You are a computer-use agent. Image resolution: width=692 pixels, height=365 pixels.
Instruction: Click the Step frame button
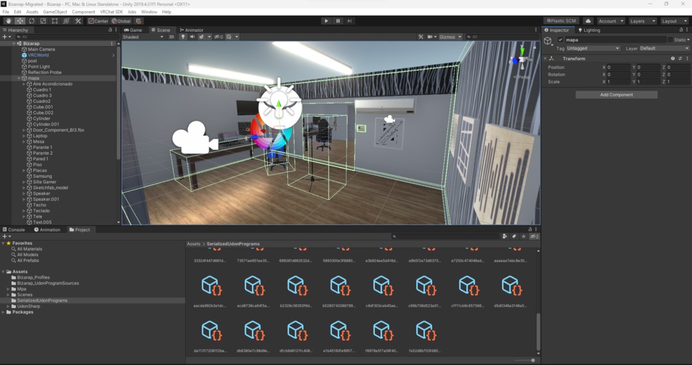point(349,21)
